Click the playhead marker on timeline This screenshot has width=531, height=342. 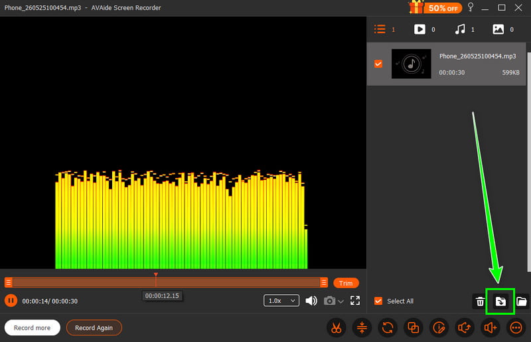(x=156, y=274)
